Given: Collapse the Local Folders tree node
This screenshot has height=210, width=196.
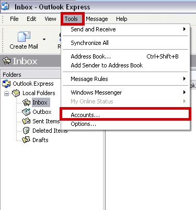Looking at the screenshot, I should coord(6,94).
